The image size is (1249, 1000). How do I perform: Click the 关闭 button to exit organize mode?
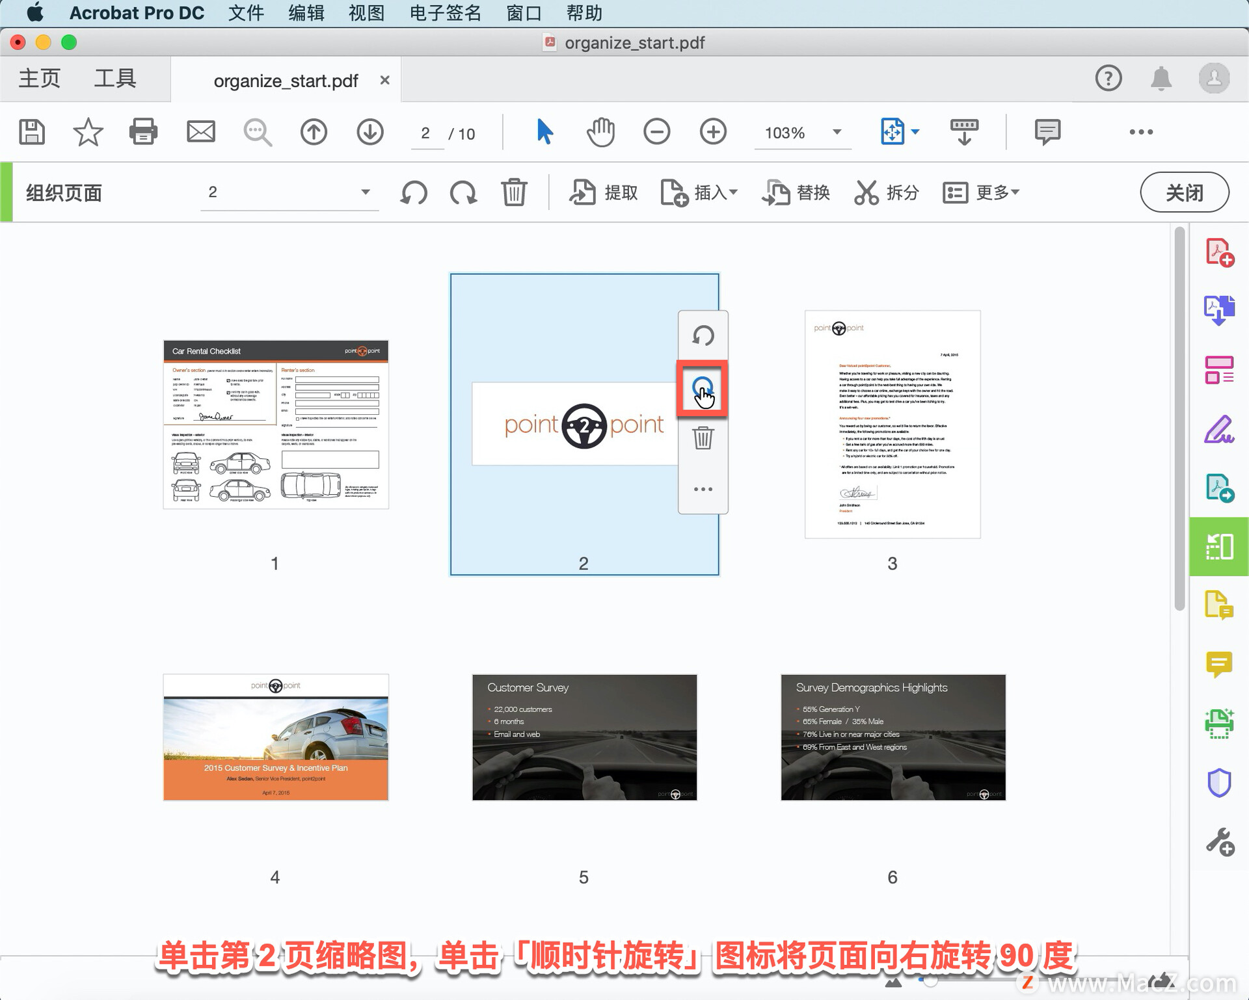pos(1184,192)
